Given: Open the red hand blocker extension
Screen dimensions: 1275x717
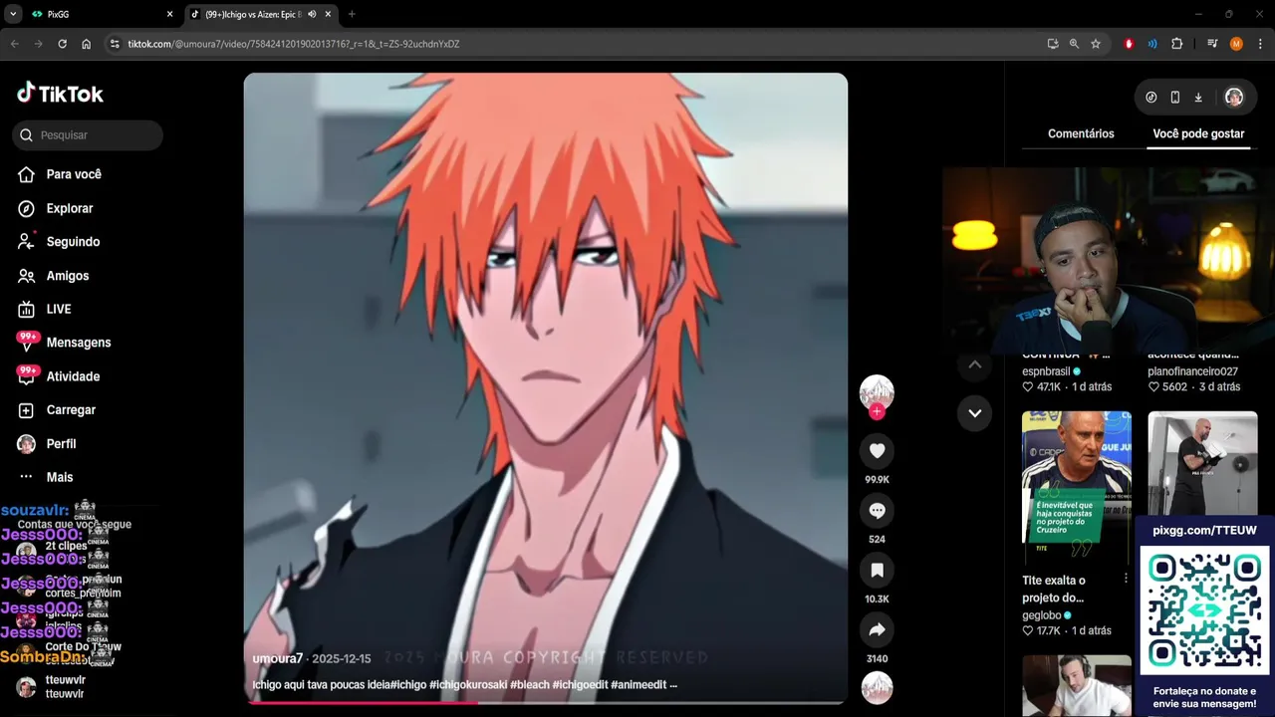Looking at the screenshot, I should click(1129, 44).
